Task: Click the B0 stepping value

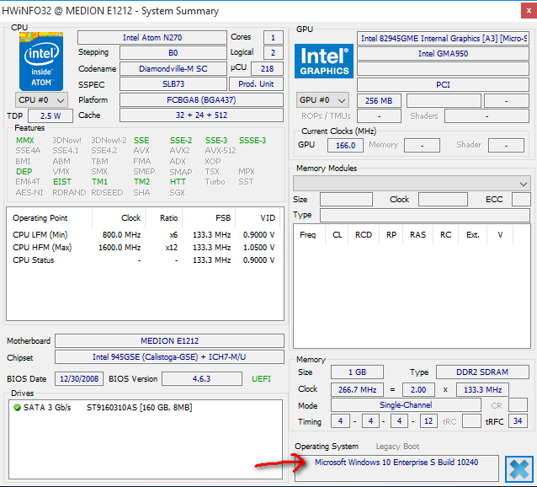Action: click(x=173, y=53)
